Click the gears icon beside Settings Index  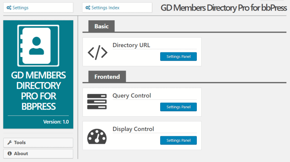(88, 8)
